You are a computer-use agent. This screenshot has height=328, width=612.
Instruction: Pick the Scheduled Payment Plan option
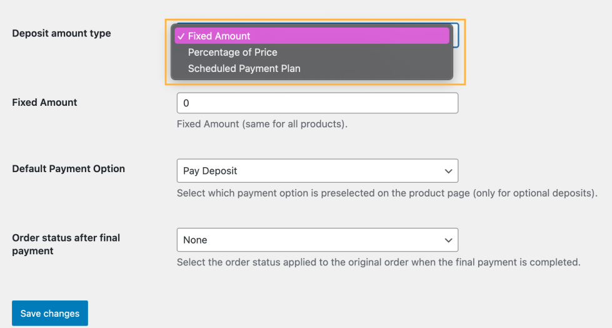(244, 69)
